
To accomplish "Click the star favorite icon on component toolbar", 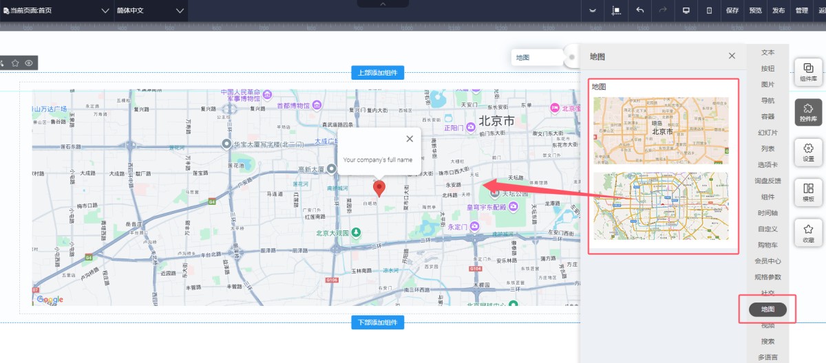I will point(15,63).
